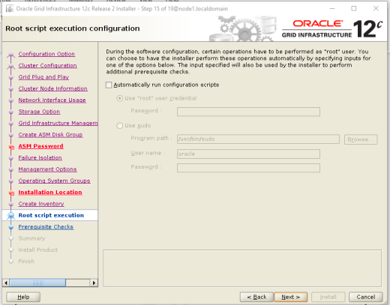Select the current Root script execution step
Image resolution: width=390 pixels, height=305 pixels.
coord(51,215)
